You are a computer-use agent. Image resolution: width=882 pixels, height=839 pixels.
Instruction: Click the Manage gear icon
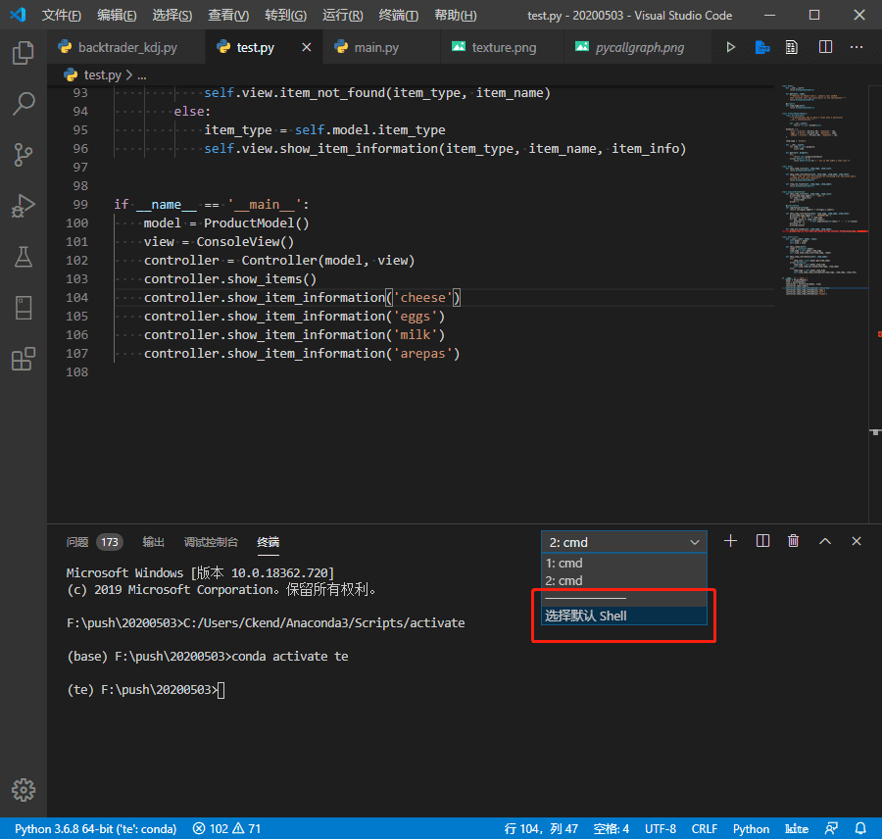[24, 789]
